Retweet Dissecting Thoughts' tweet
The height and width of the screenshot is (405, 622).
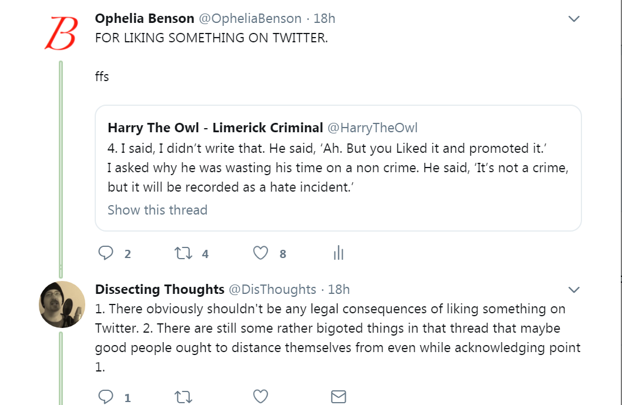183,397
